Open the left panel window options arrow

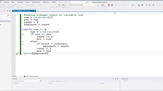5,11
